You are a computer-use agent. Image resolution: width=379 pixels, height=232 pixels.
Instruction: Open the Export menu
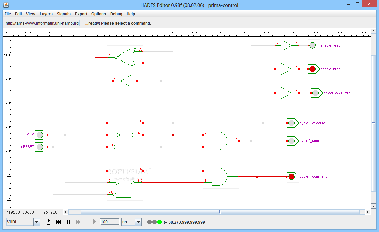click(81, 14)
